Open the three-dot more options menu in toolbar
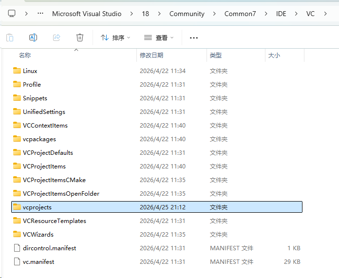The height and width of the screenshot is (278, 339). [194, 37]
